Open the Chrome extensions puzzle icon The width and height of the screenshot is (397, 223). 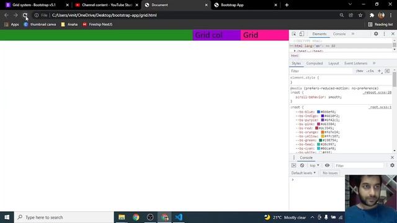pyautogui.click(x=372, y=15)
